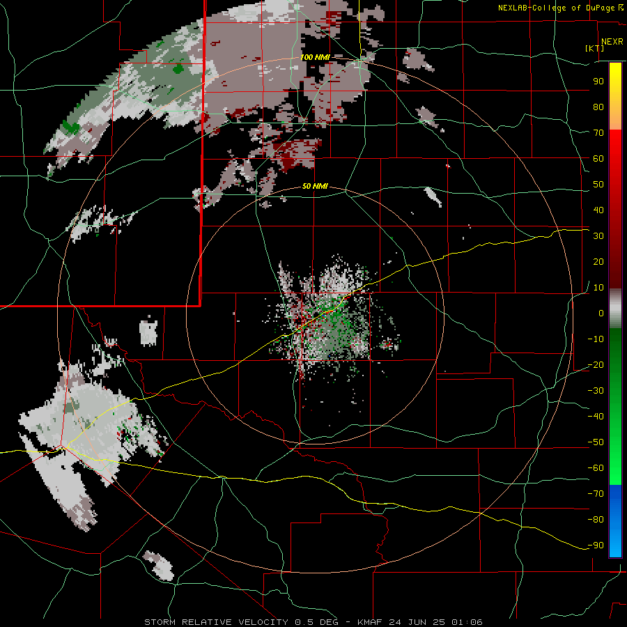Image resolution: width=627 pixels, height=627 pixels.
Task: Pick the dark maroon band near 20 on the scale
Action: coord(615,264)
